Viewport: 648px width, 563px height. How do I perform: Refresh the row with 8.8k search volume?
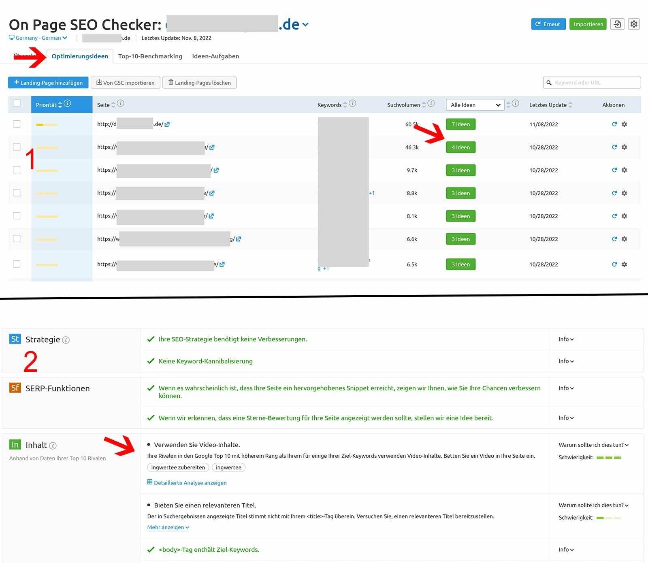coord(614,193)
